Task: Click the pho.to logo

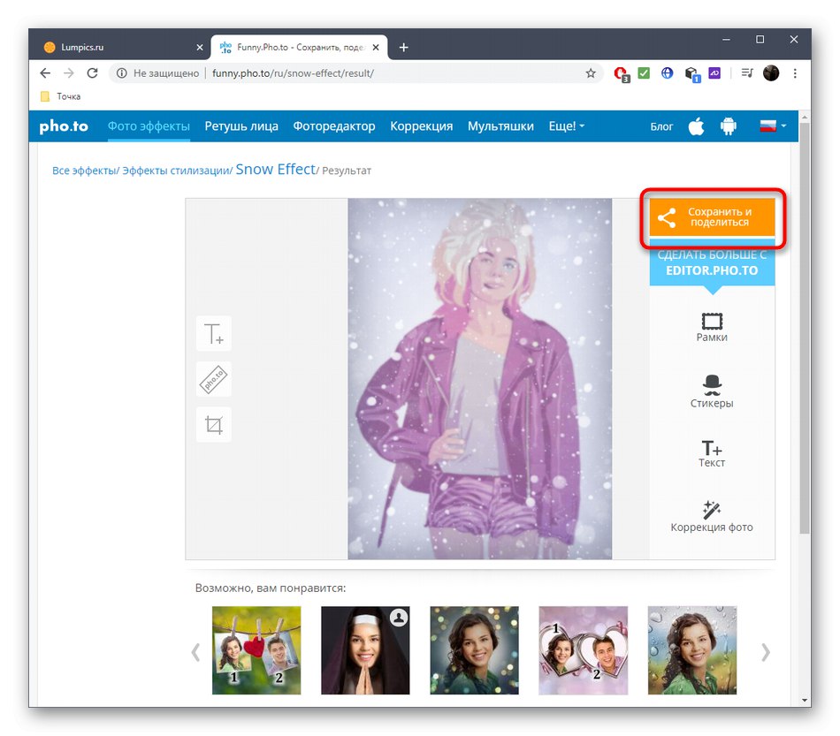Action: pos(64,126)
